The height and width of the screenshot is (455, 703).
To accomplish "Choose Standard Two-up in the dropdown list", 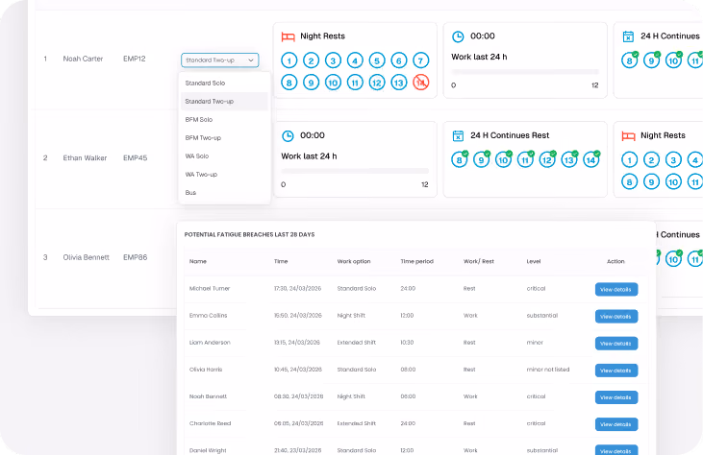I will [224, 102].
